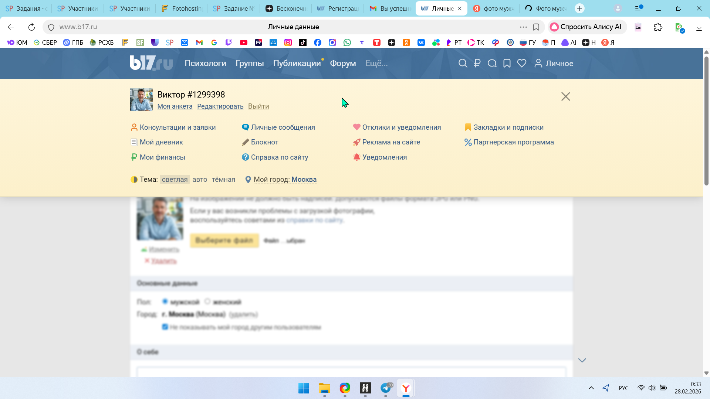Open the Личное personal menu
This screenshot has width=710, height=399.
tap(554, 64)
